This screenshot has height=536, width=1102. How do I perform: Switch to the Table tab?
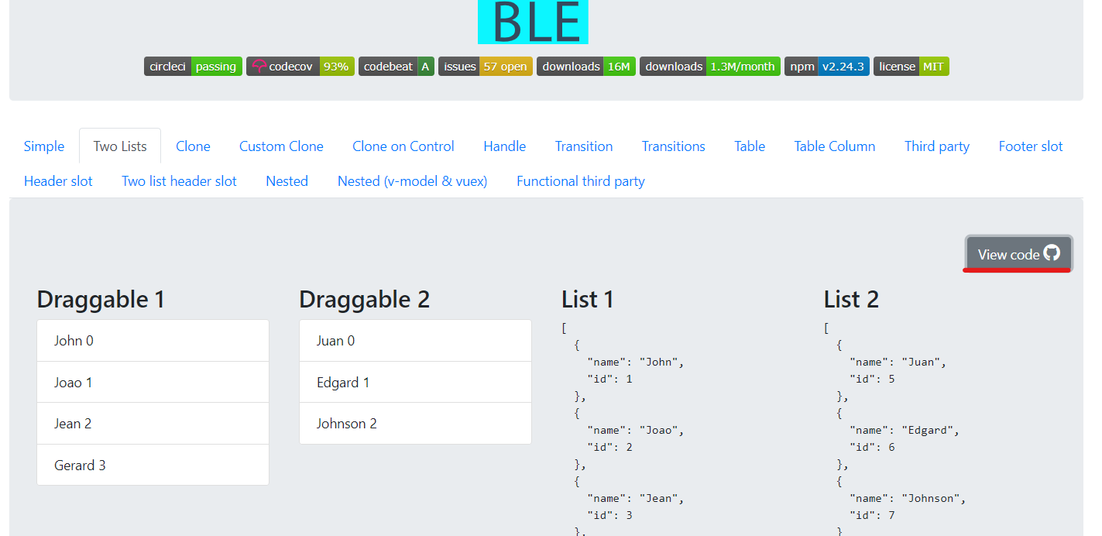[750, 146]
